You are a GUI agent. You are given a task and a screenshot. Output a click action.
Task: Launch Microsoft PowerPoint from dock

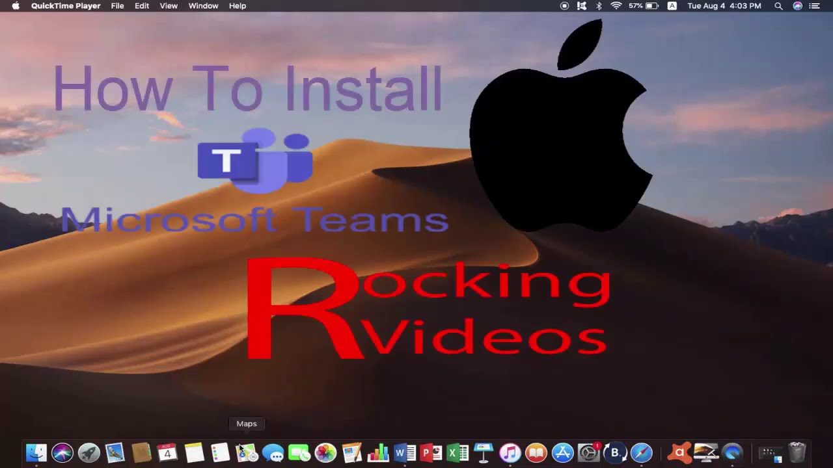(431, 452)
